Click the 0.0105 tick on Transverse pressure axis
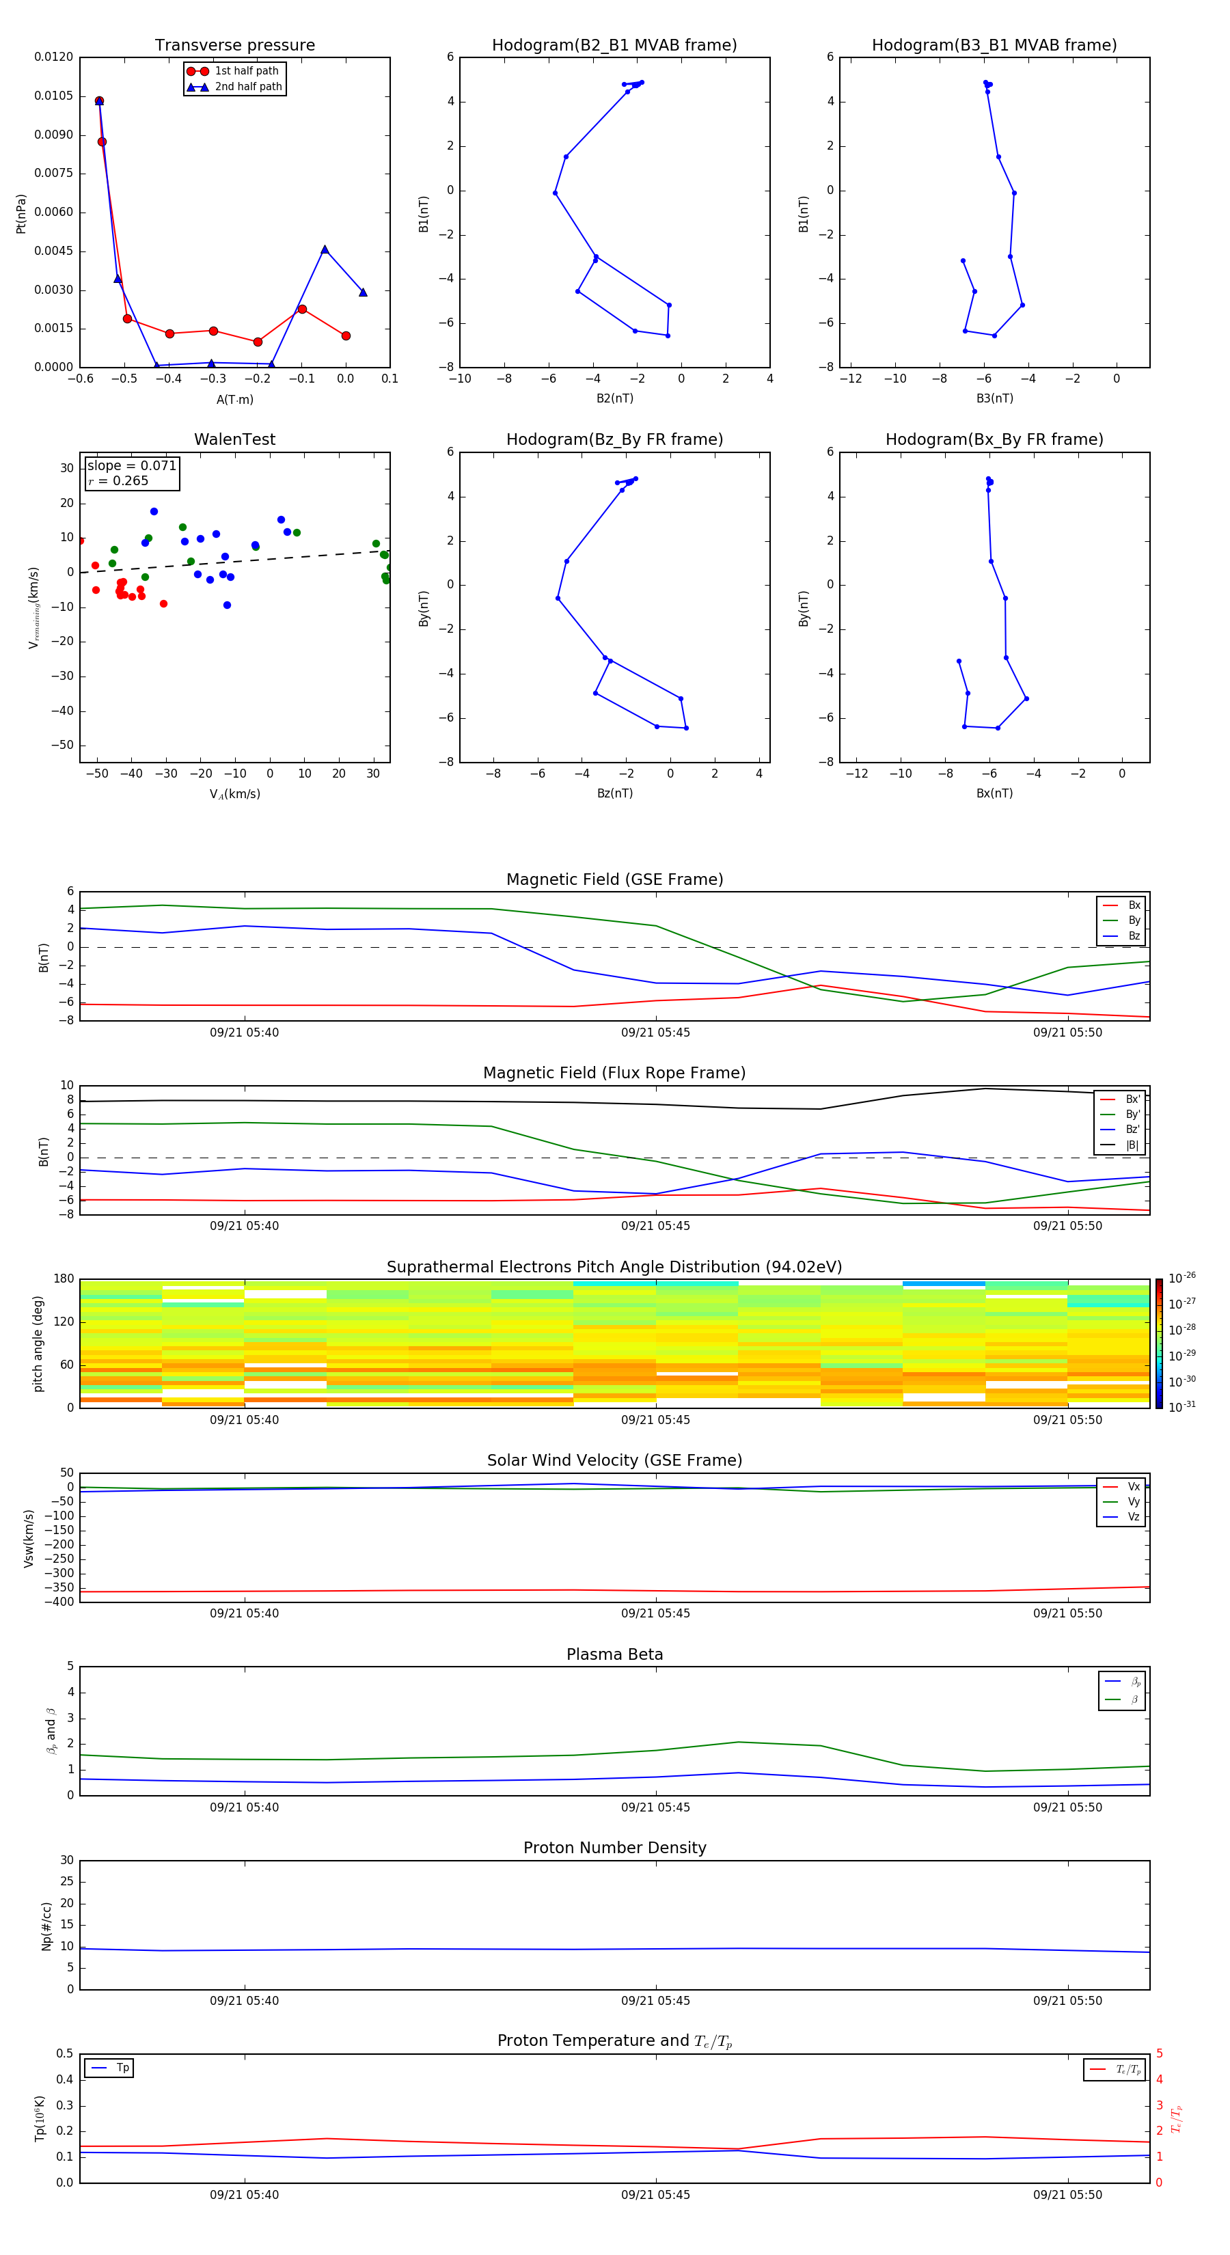 point(53,96)
